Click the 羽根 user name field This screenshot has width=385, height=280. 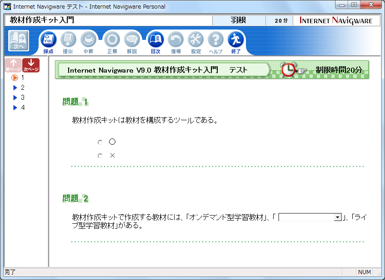point(239,20)
